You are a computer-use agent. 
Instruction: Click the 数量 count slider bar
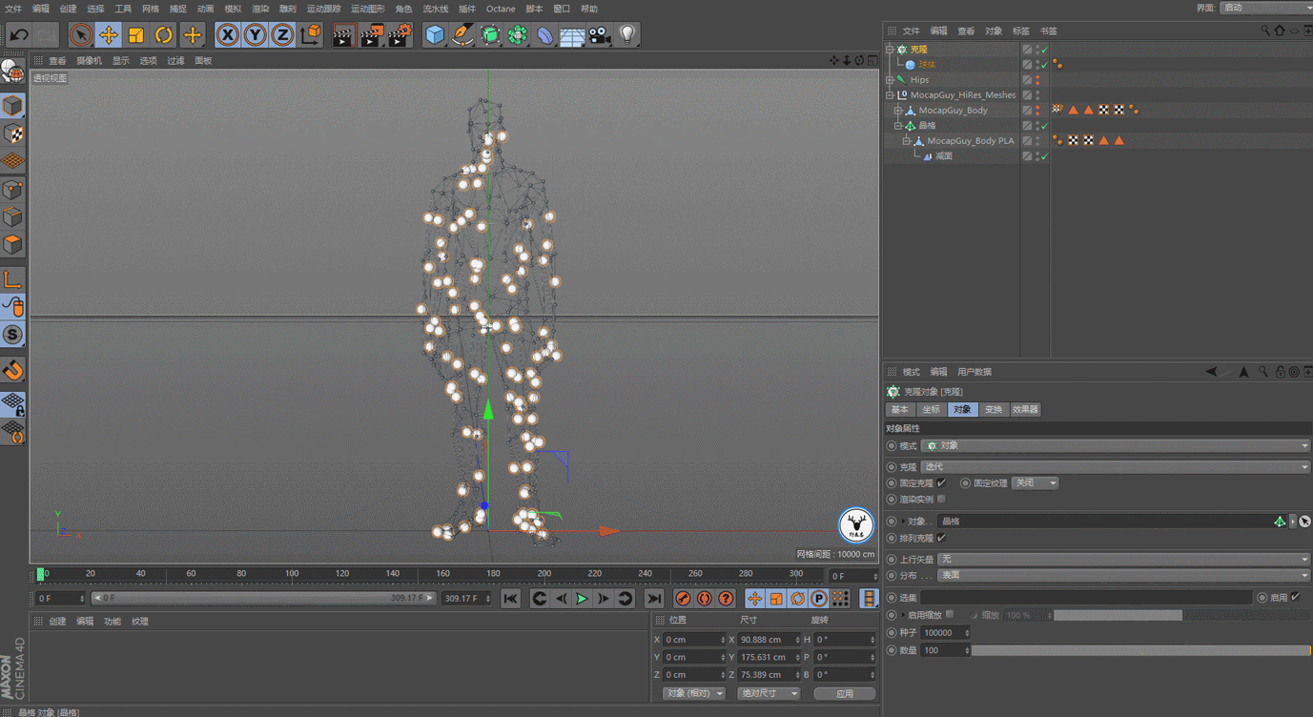[x=1141, y=650]
